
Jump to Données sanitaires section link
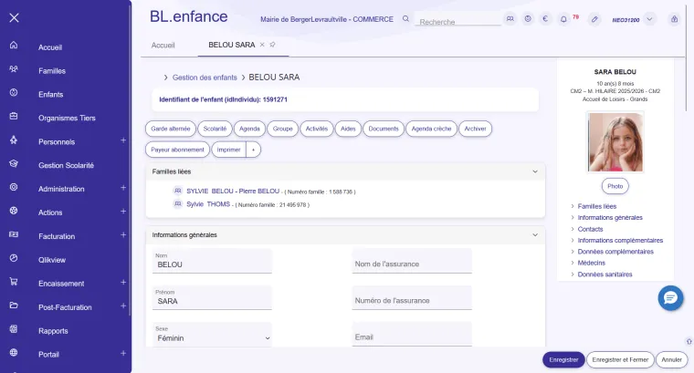click(605, 275)
